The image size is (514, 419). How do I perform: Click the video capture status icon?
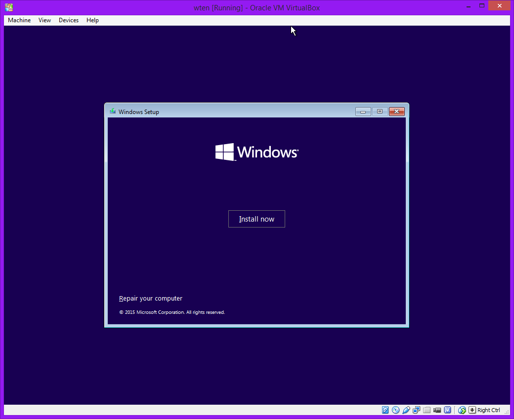pyautogui.click(x=437, y=410)
